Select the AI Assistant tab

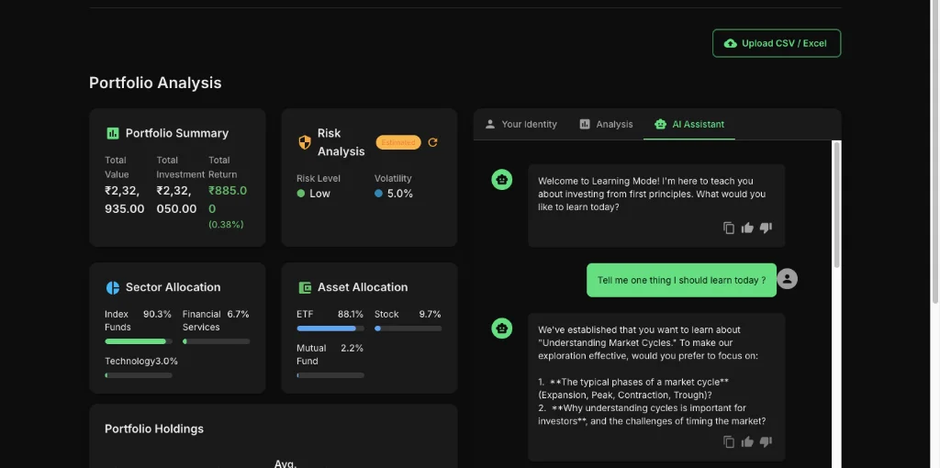(689, 124)
